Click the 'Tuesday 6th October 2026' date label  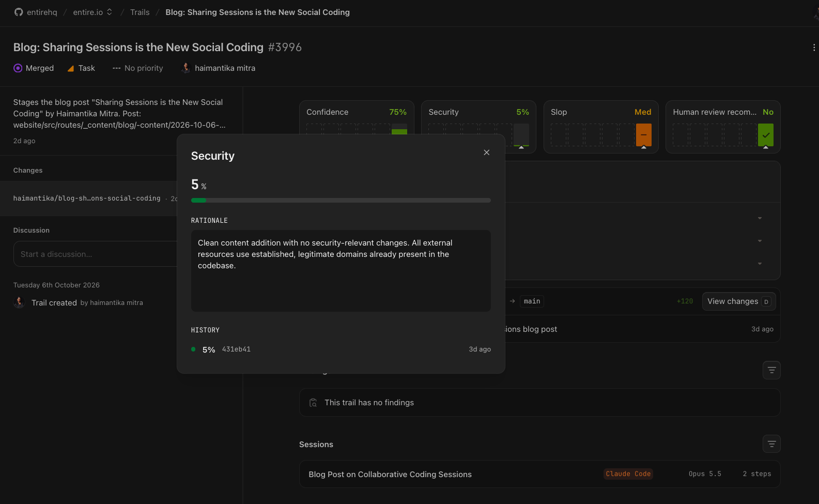(x=56, y=285)
